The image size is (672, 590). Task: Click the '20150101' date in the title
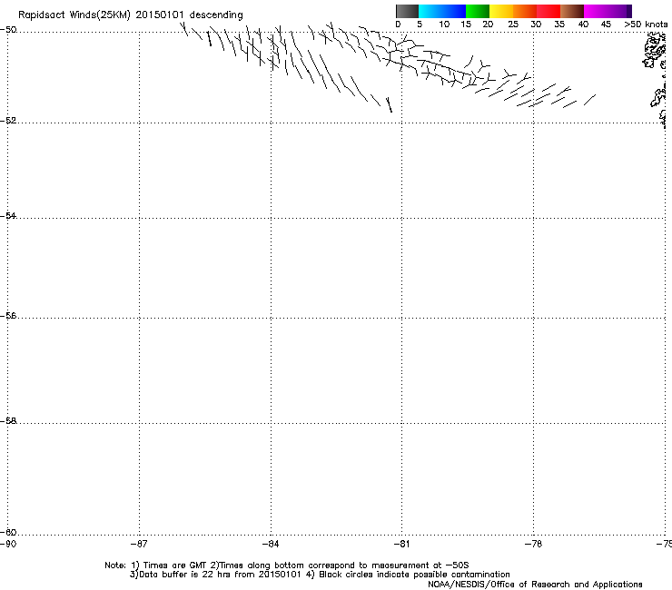click(x=160, y=15)
